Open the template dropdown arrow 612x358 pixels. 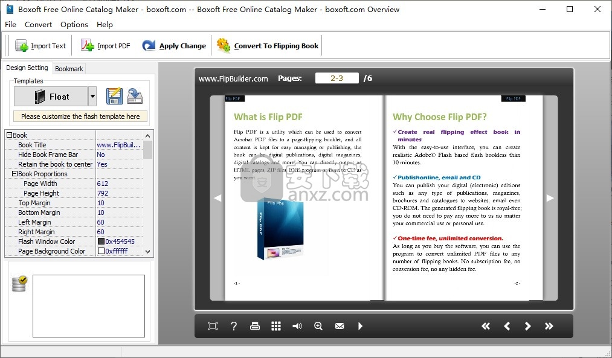point(92,97)
